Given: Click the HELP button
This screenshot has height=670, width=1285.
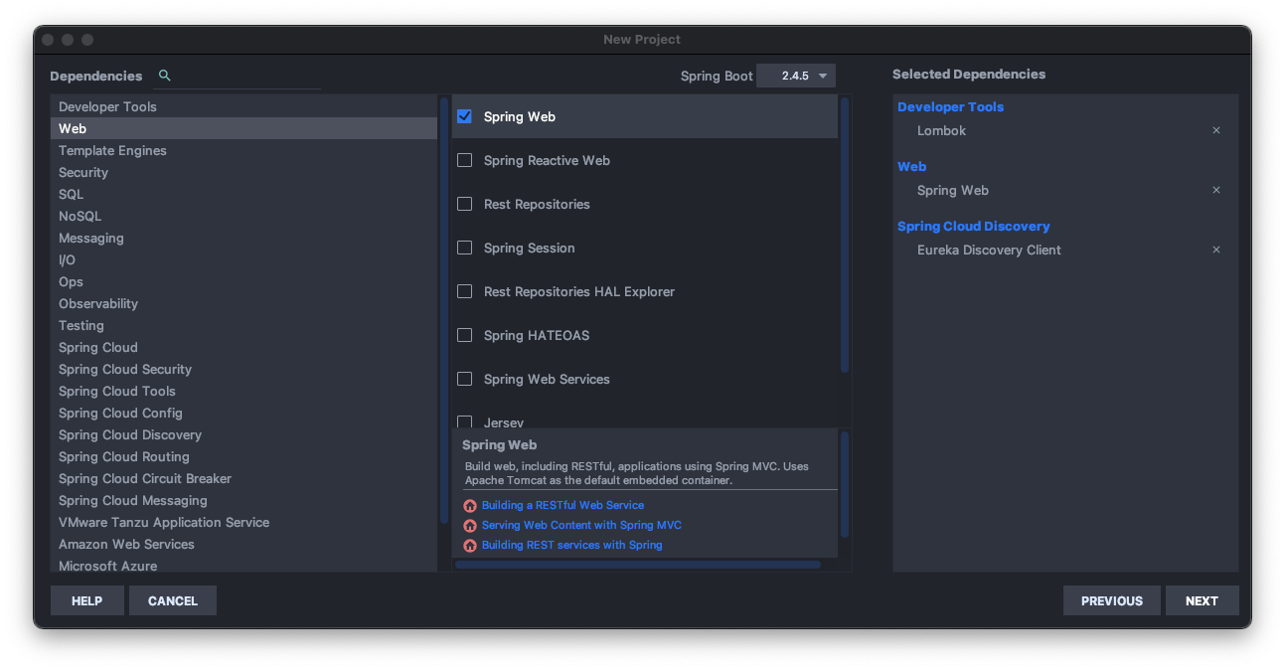Looking at the screenshot, I should tap(87, 600).
